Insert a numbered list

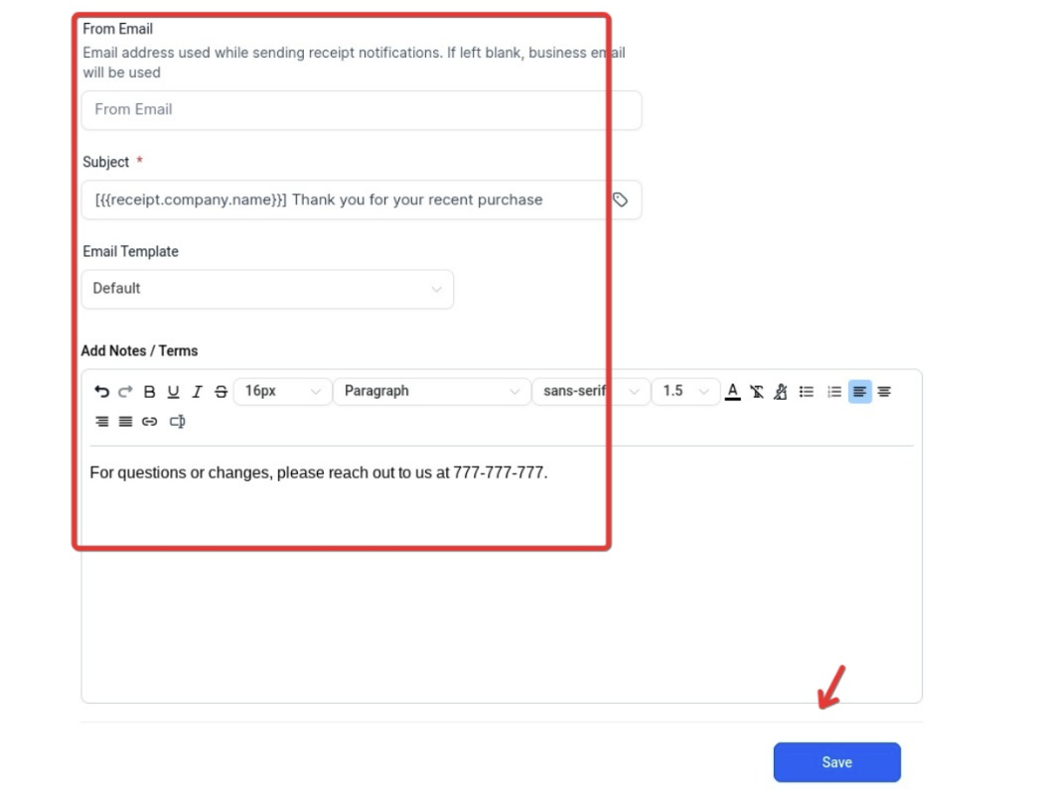pyautogui.click(x=833, y=391)
